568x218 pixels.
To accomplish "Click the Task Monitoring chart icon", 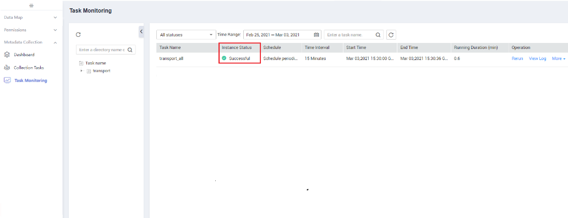I will 7,80.
